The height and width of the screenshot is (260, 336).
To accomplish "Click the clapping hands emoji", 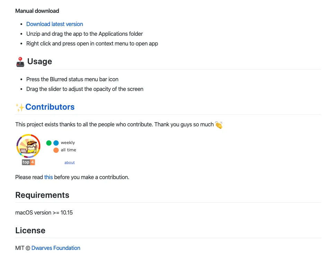I will (x=219, y=125).
